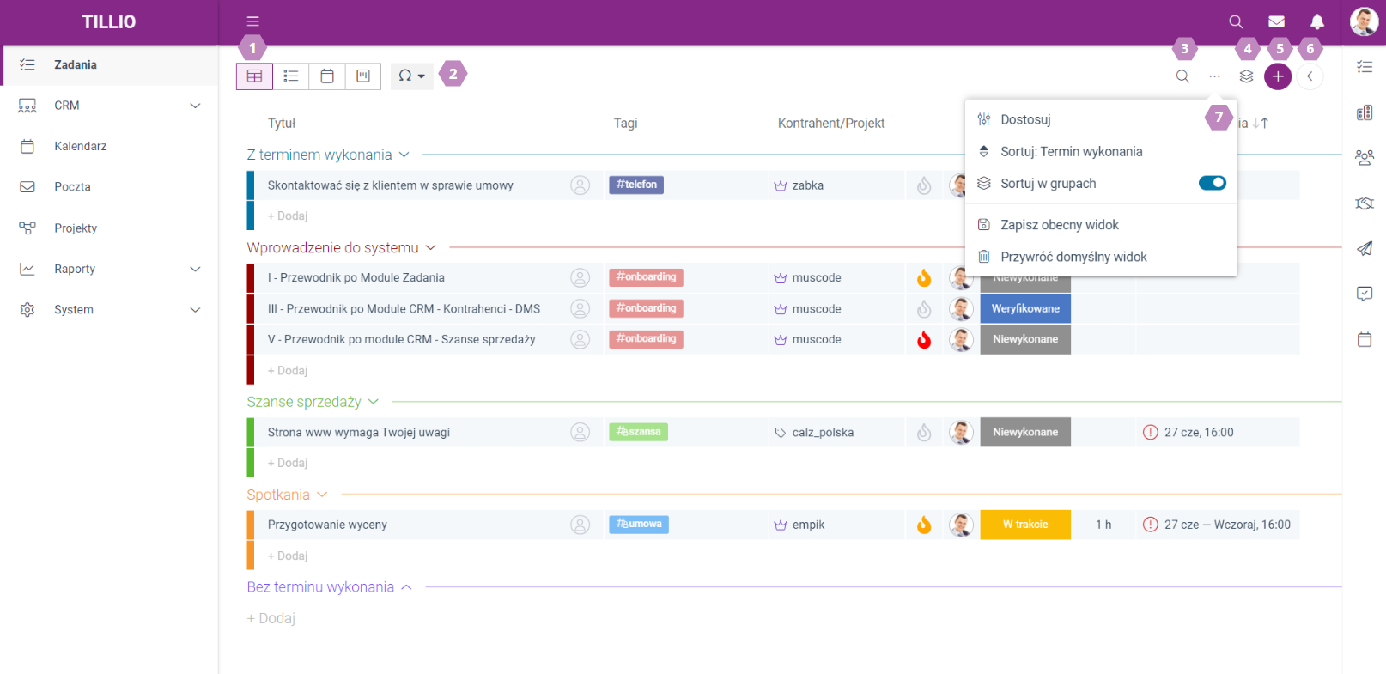Viewport: 1386px width, 674px height.
Task: Open the mail envelope icon in the header
Action: pos(1277,21)
